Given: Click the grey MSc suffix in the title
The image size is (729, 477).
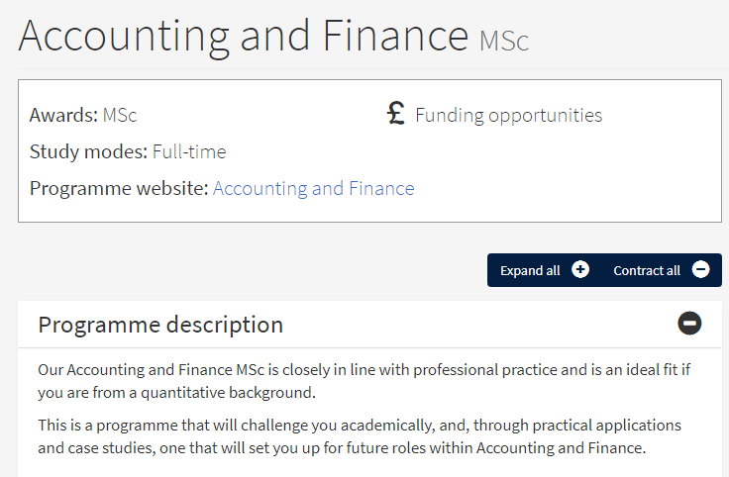Looking at the screenshot, I should 504,41.
